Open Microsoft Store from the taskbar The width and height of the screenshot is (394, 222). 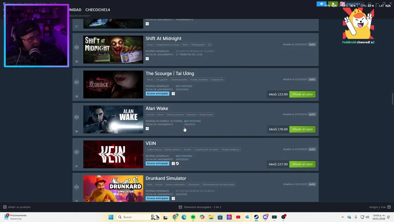(x=220, y=217)
